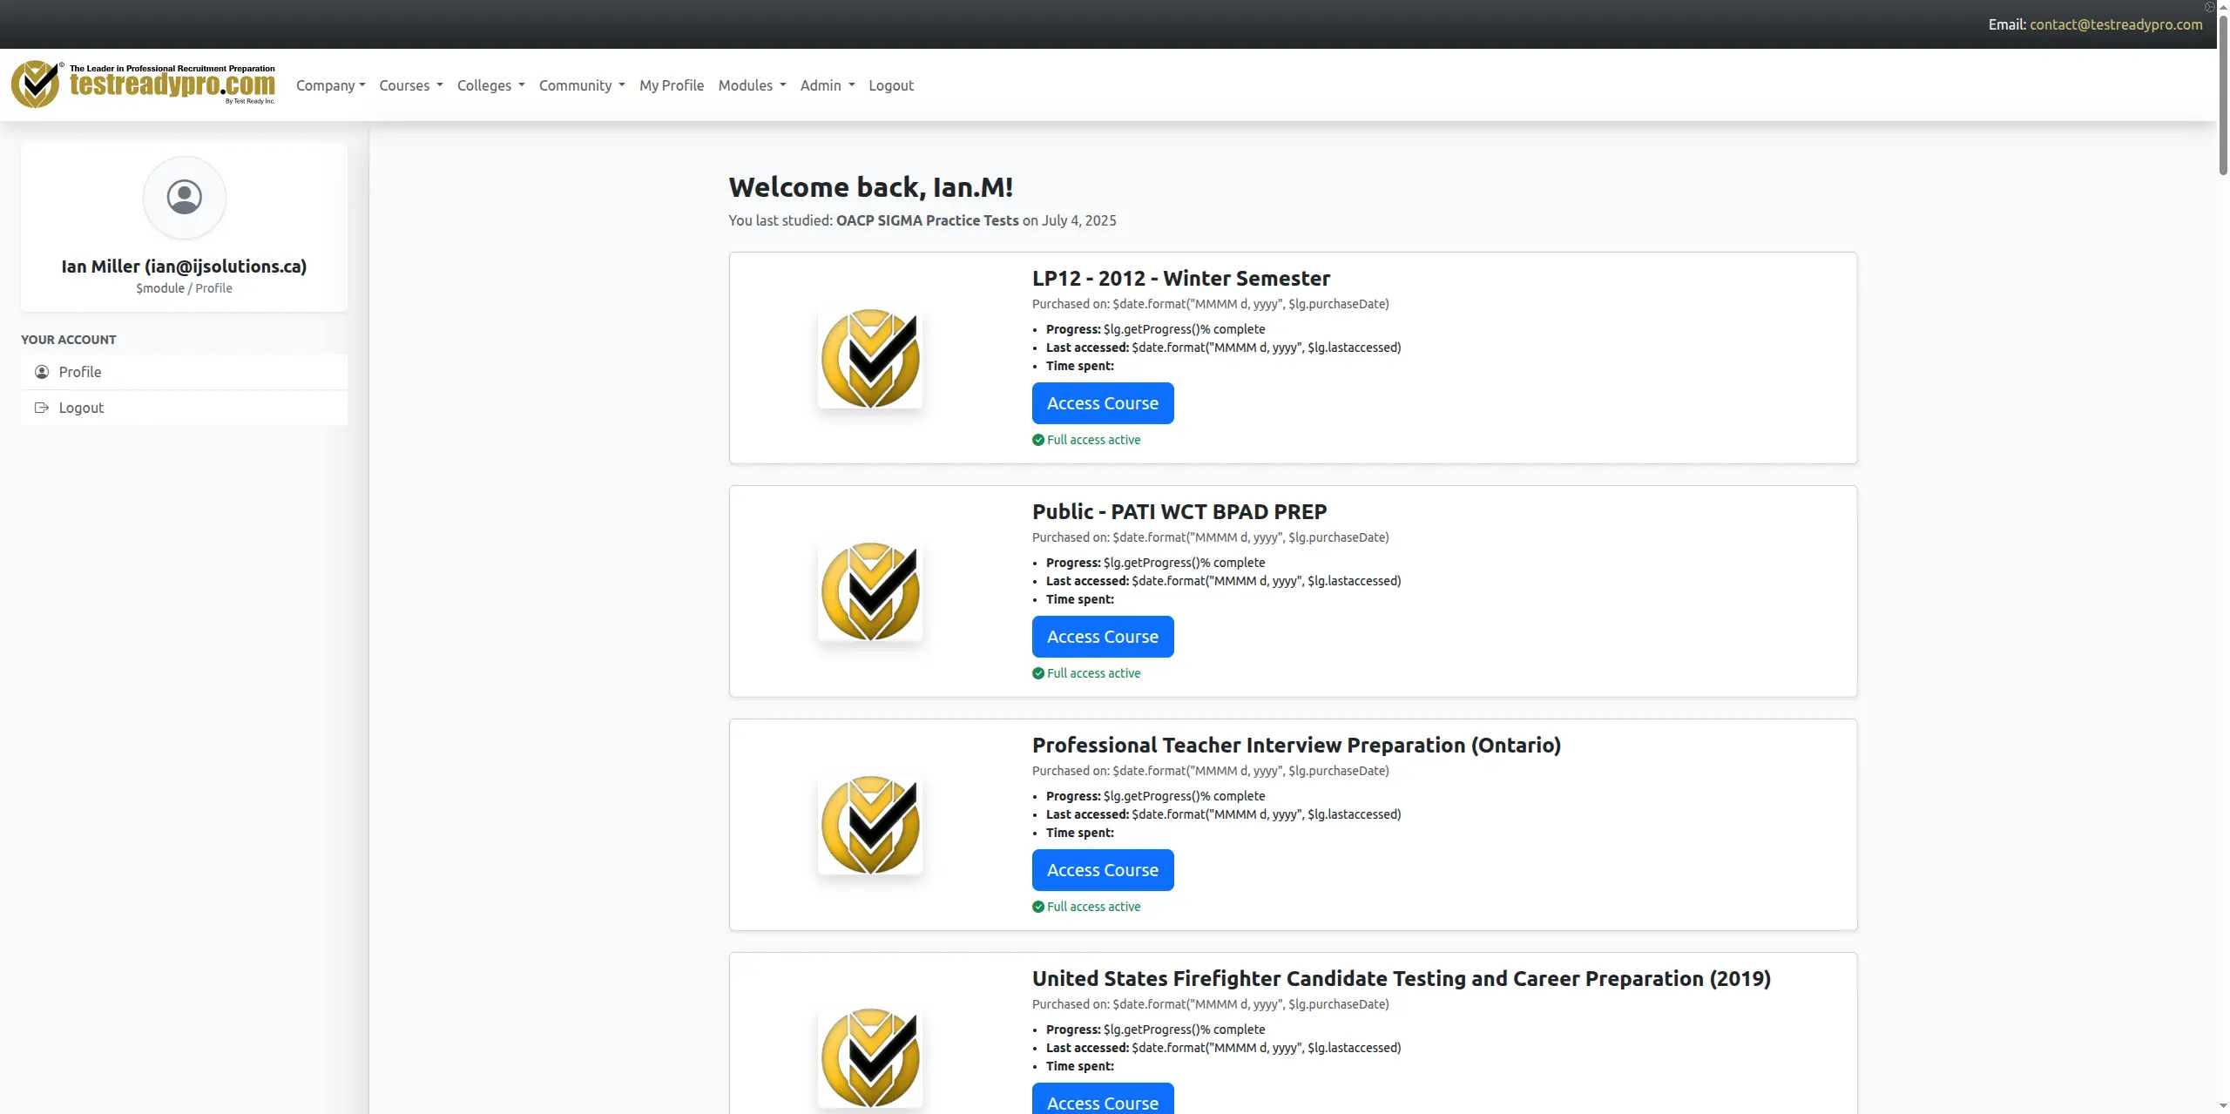Viewport: 2230px width, 1114px height.
Task: Click the Firefighter Candidate Testing course logo
Action: tap(870, 1058)
